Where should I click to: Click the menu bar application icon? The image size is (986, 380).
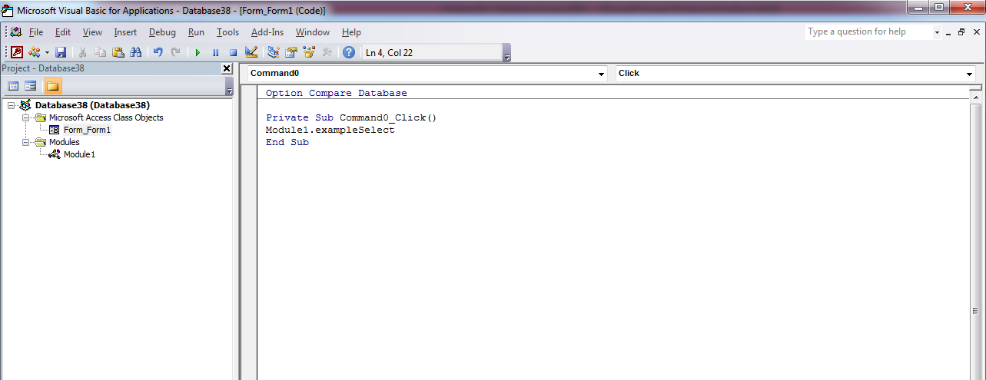(15, 32)
